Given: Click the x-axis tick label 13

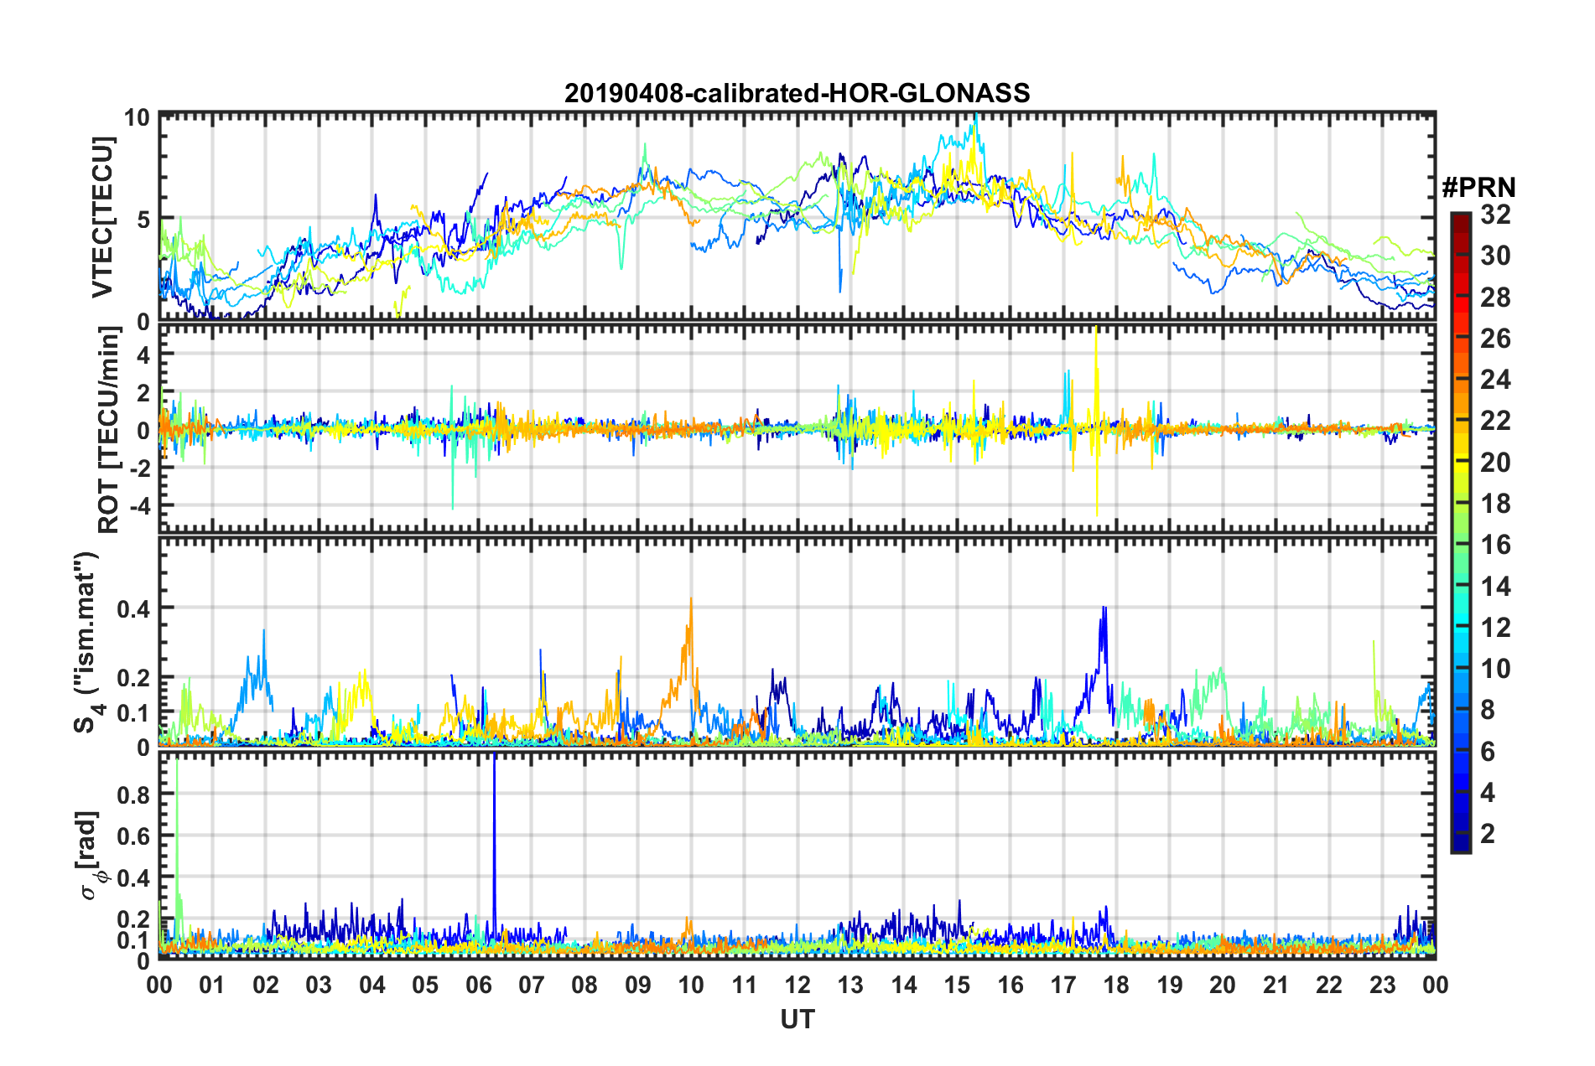Looking at the screenshot, I should pos(850,985).
